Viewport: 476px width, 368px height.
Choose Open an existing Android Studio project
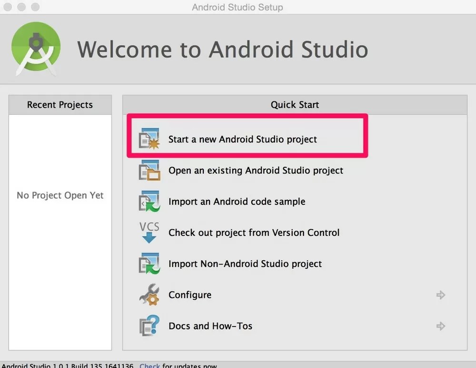click(256, 170)
